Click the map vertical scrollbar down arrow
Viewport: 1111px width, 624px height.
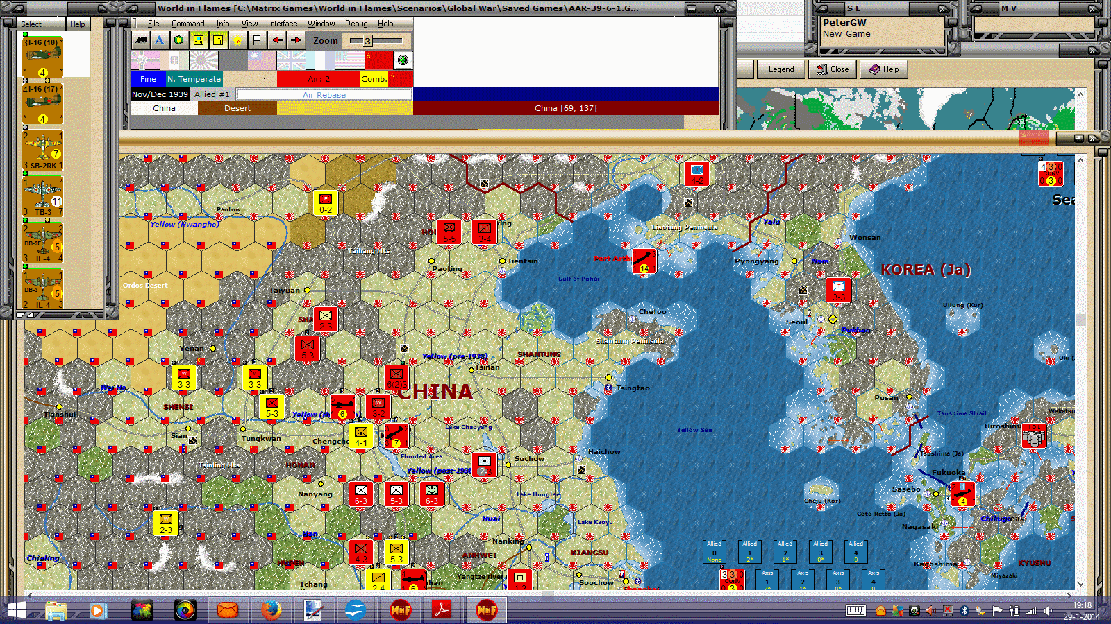pyautogui.click(x=1080, y=584)
